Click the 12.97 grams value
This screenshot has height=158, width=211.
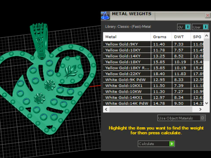tap(159, 97)
